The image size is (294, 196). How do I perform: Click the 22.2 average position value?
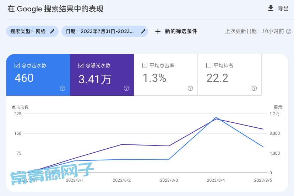[x=217, y=78]
